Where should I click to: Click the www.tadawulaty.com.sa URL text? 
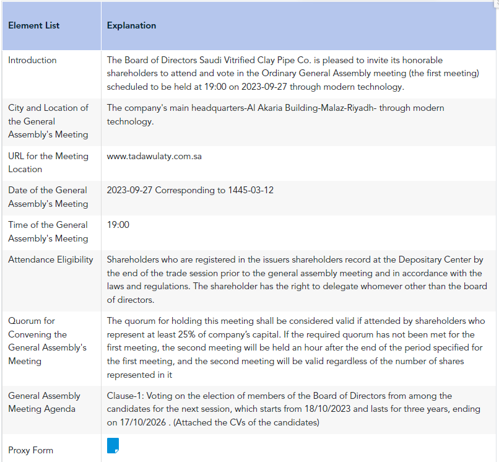tap(154, 156)
